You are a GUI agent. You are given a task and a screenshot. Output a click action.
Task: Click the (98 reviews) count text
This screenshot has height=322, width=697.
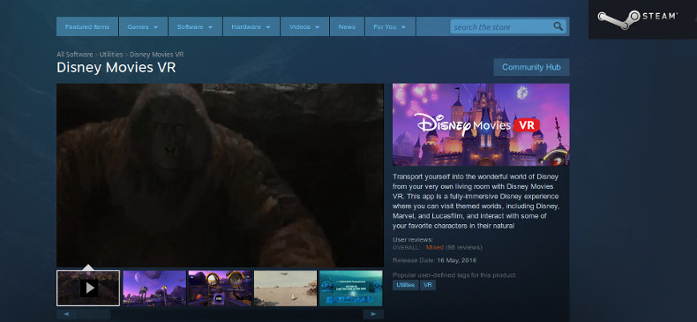pos(463,247)
